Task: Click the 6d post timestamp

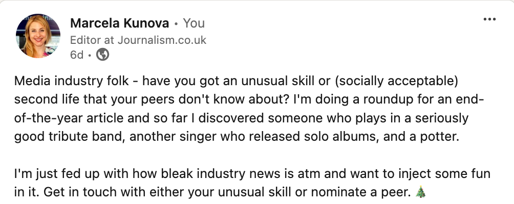Action: pos(76,55)
